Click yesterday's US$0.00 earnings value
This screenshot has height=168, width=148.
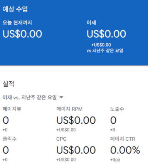point(106,34)
